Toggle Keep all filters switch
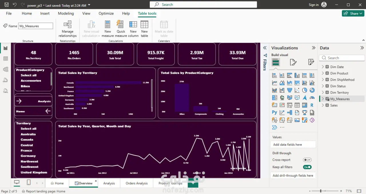The width and height of the screenshot is (366, 194). point(307,167)
